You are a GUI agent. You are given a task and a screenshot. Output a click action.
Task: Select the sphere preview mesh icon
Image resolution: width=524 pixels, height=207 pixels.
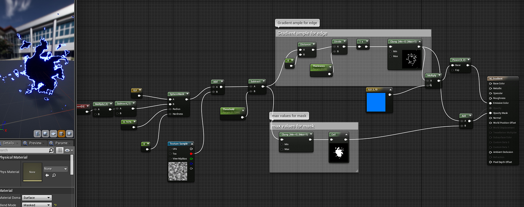[x=46, y=133]
